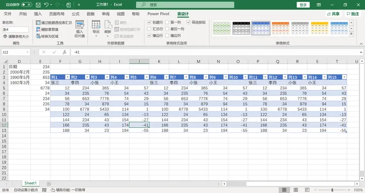Expand the formula bar

[361, 52]
